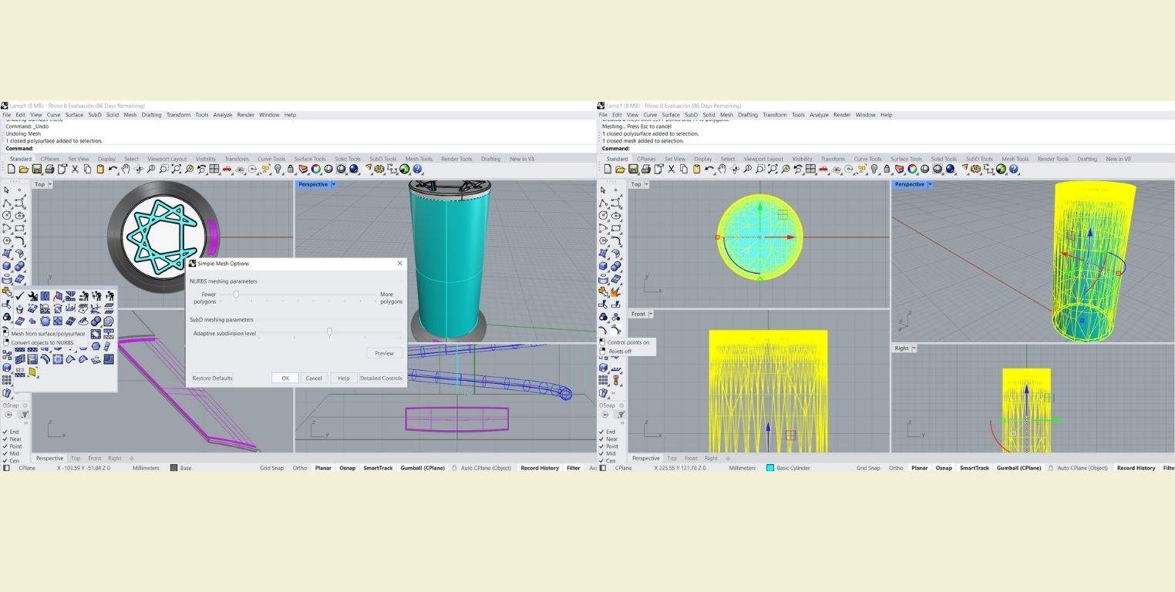Click the padlock Lock icon in left window
1175x592 pixels.
coord(290,169)
